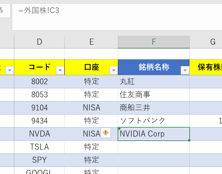This screenshot has height=174, width=222.
Task: Open the 銘柄名称 column filter dropdown
Action: [x=185, y=70]
